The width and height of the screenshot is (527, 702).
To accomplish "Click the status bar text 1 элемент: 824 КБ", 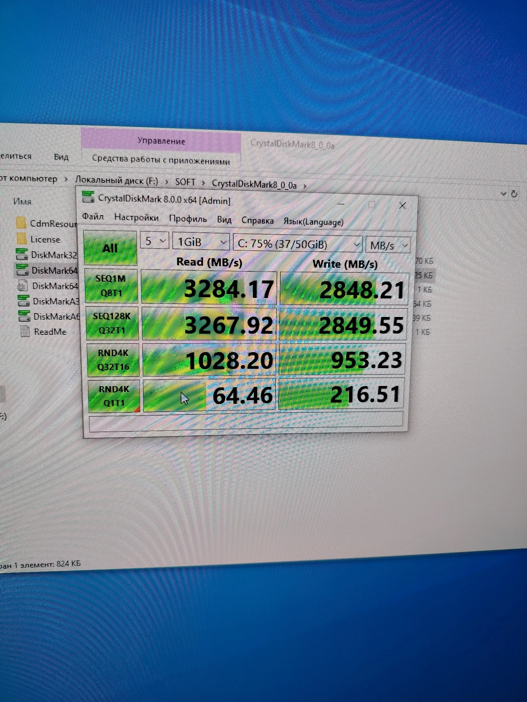I will (x=47, y=564).
